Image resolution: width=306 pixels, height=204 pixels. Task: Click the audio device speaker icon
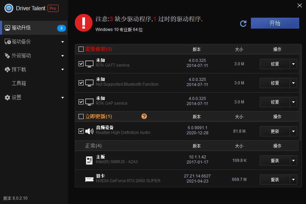(x=89, y=131)
